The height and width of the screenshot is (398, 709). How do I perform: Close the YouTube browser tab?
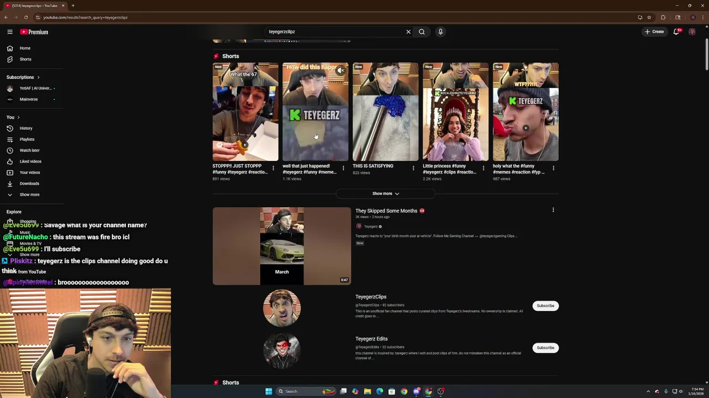coord(63,6)
